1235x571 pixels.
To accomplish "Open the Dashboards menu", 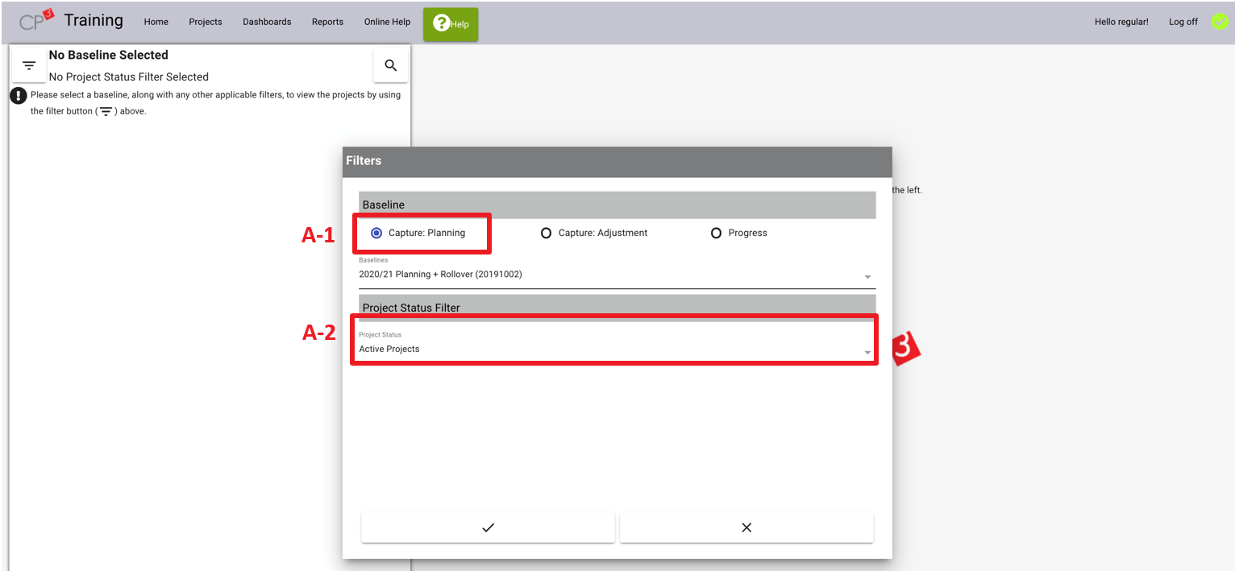I will click(267, 22).
